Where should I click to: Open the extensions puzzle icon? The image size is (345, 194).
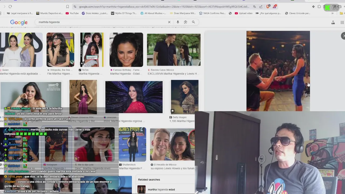[319, 7]
